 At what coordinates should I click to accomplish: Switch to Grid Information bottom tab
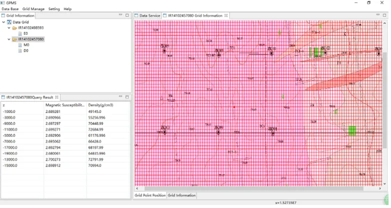(182, 195)
